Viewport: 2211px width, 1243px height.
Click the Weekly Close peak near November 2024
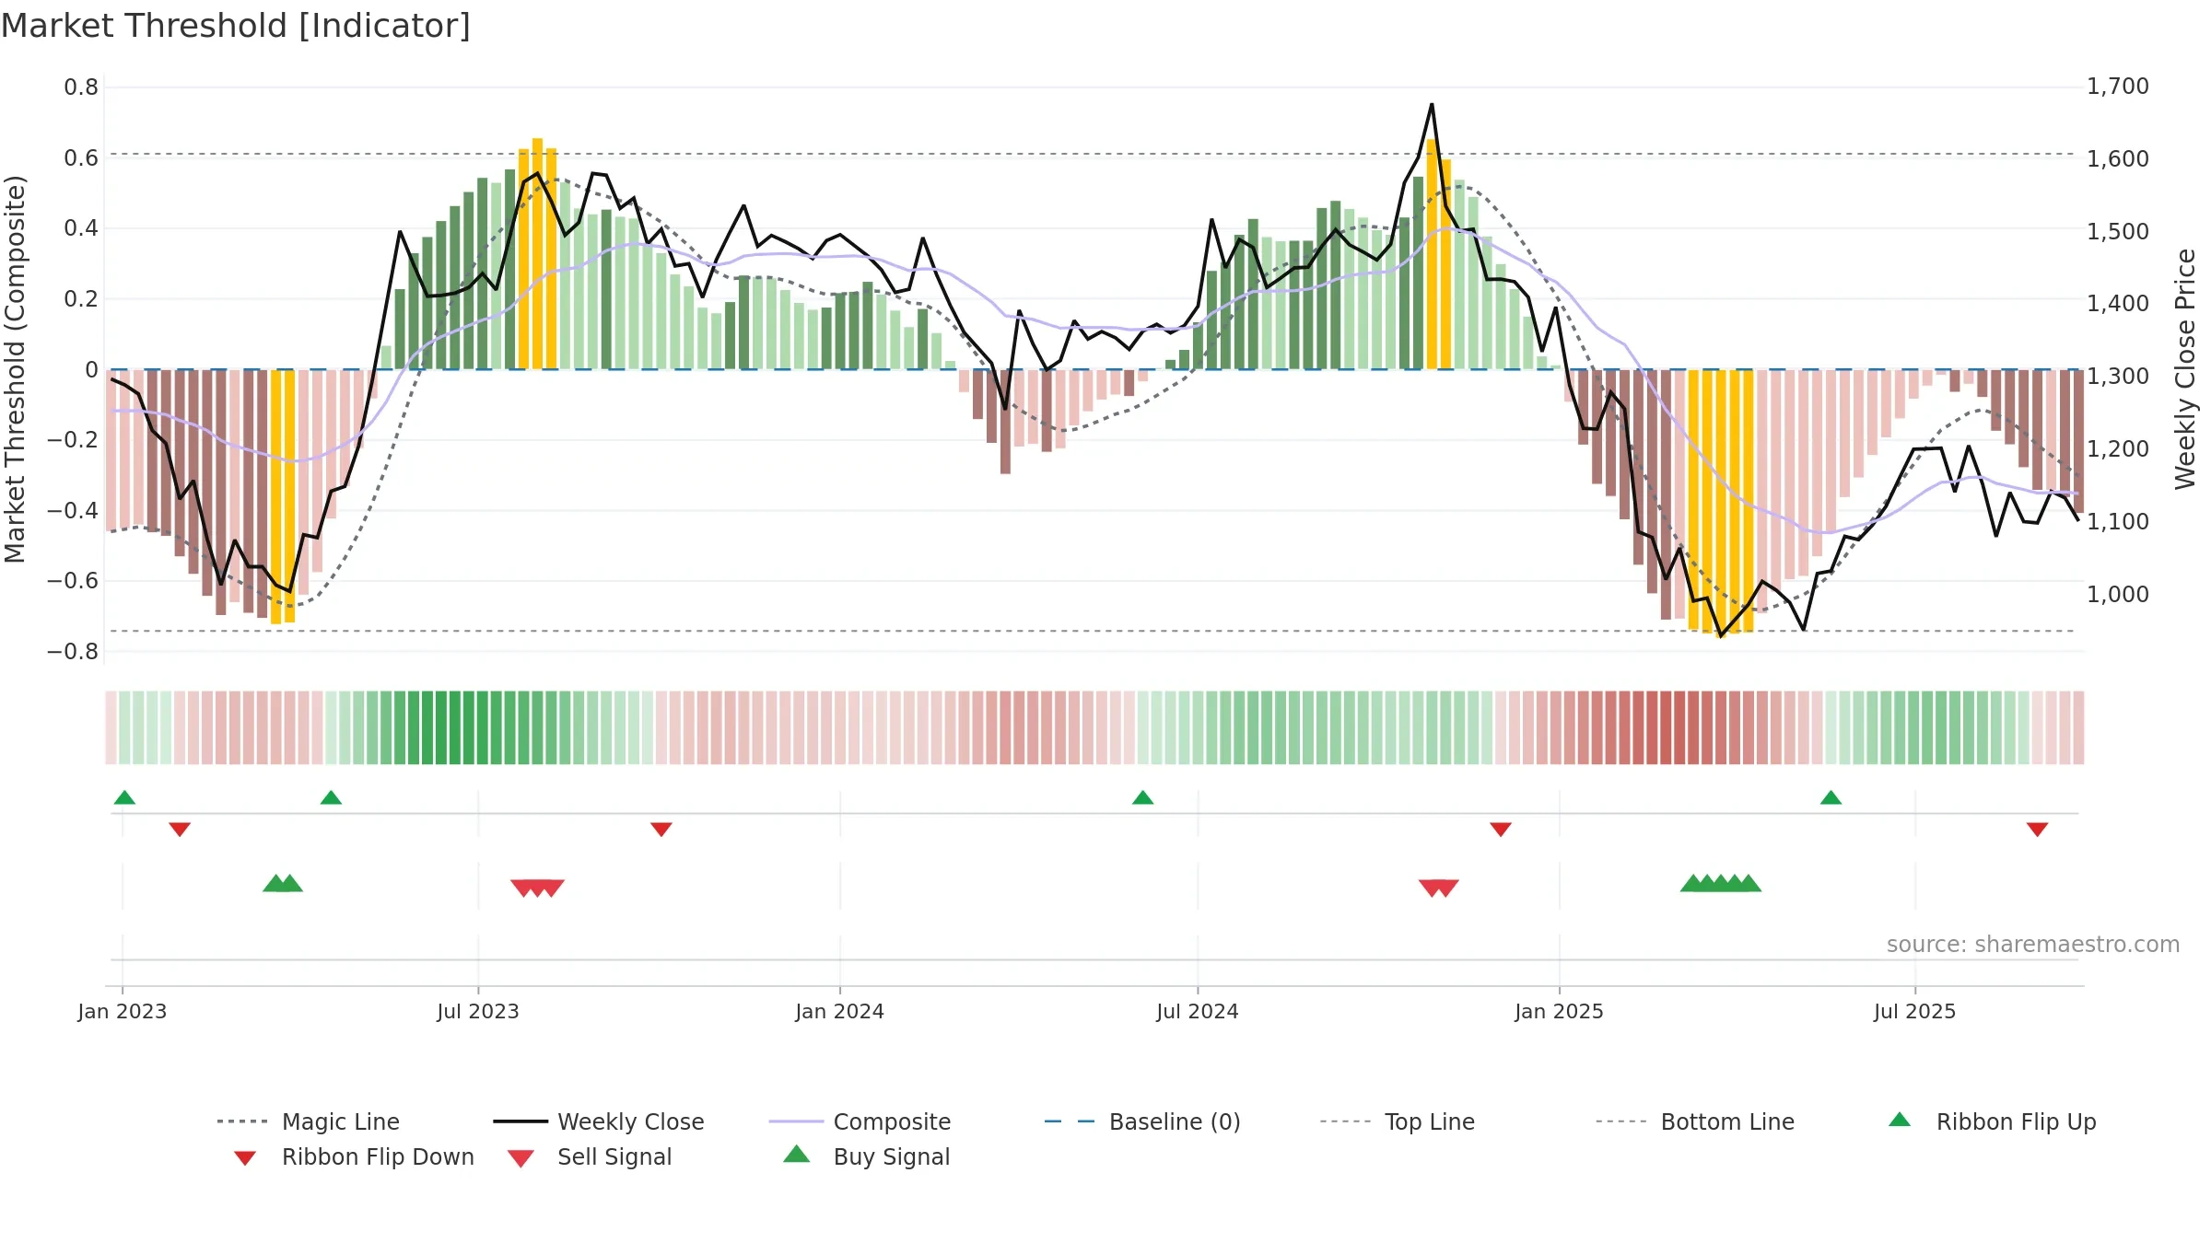[x=1433, y=105]
